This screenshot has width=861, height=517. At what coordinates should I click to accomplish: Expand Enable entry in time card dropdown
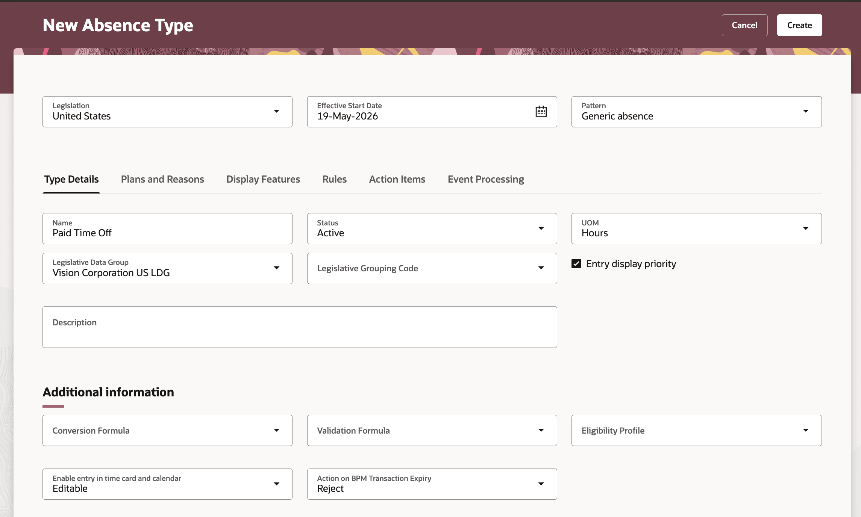[x=276, y=484]
